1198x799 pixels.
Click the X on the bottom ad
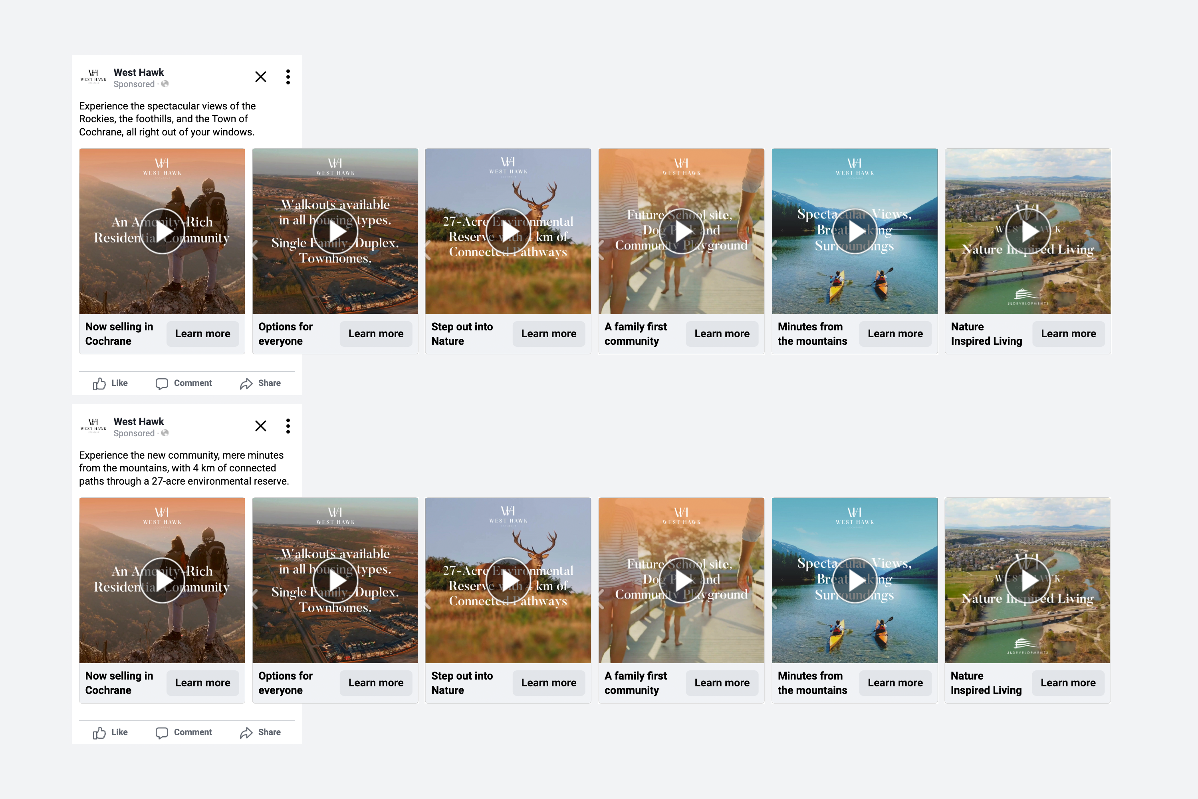[260, 426]
